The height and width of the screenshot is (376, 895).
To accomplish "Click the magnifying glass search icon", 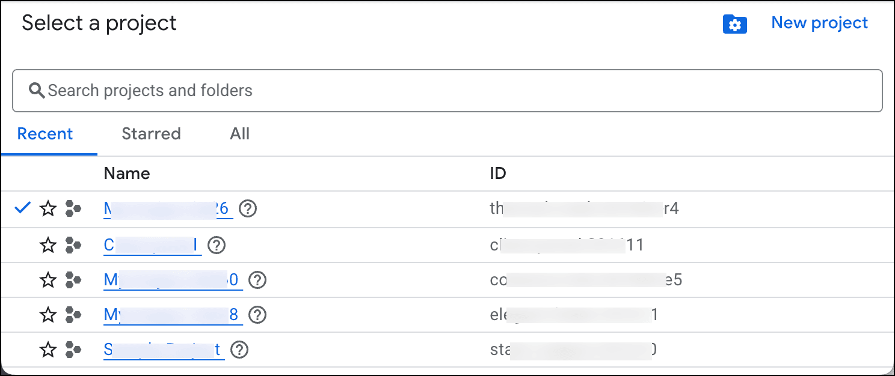I will [37, 91].
